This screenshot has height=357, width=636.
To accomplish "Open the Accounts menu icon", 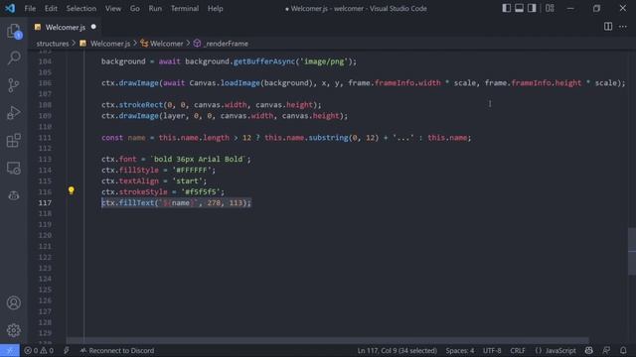I will coord(13,302).
